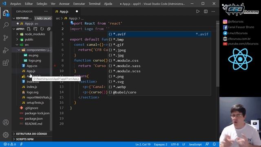Open the Search view in activity bar

[x=6, y=25]
